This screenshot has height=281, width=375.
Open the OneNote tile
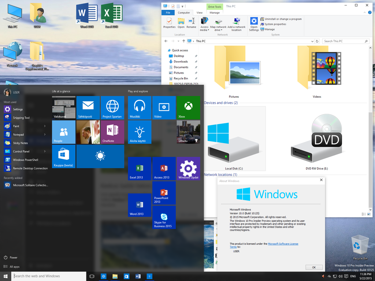click(112, 132)
